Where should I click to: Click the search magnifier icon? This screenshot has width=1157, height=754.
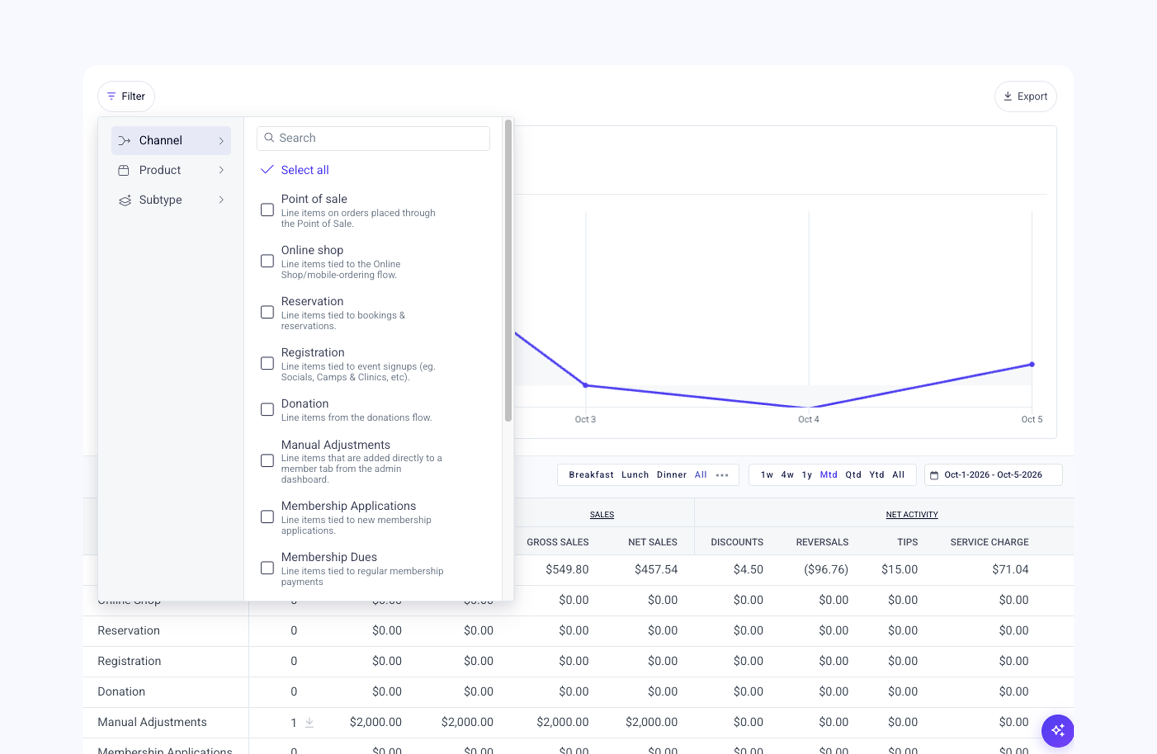pyautogui.click(x=269, y=137)
